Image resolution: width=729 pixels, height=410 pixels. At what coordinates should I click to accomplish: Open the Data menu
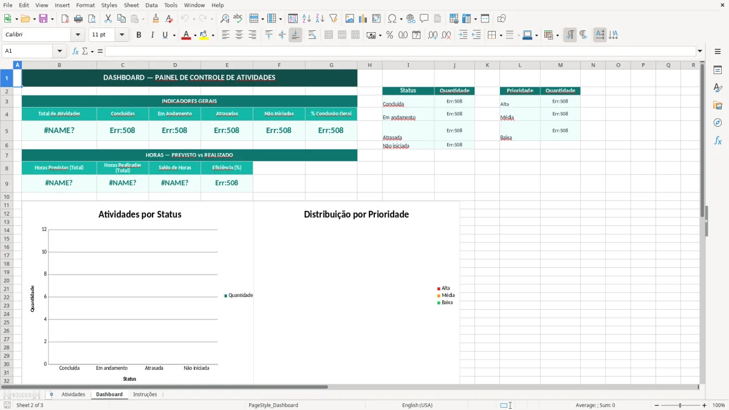point(151,5)
